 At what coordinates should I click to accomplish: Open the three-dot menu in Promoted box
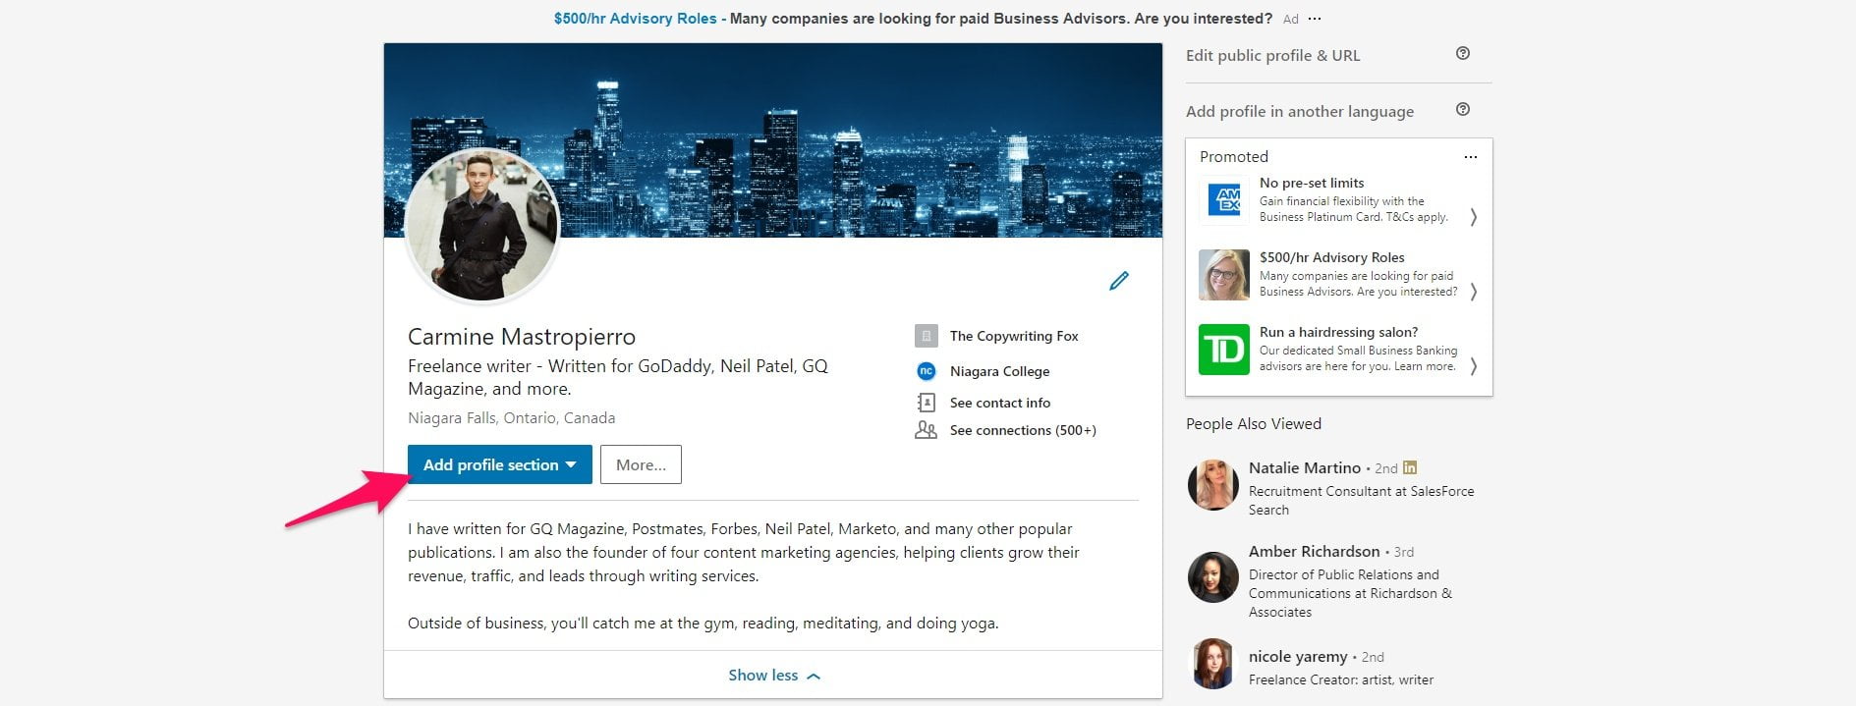tap(1470, 157)
